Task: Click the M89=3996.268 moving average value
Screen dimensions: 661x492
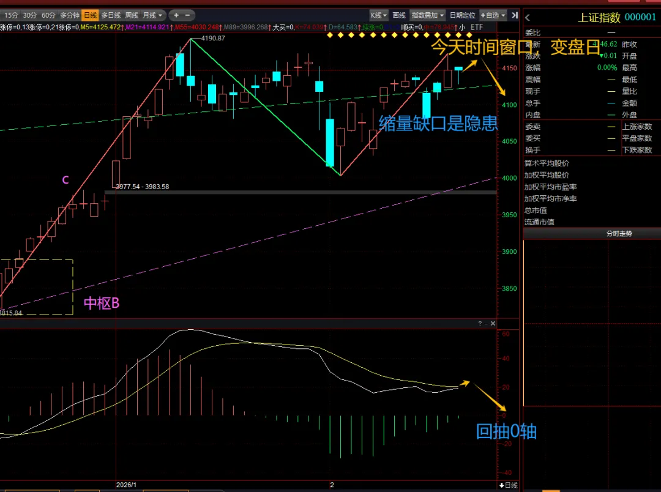Action: tap(246, 27)
